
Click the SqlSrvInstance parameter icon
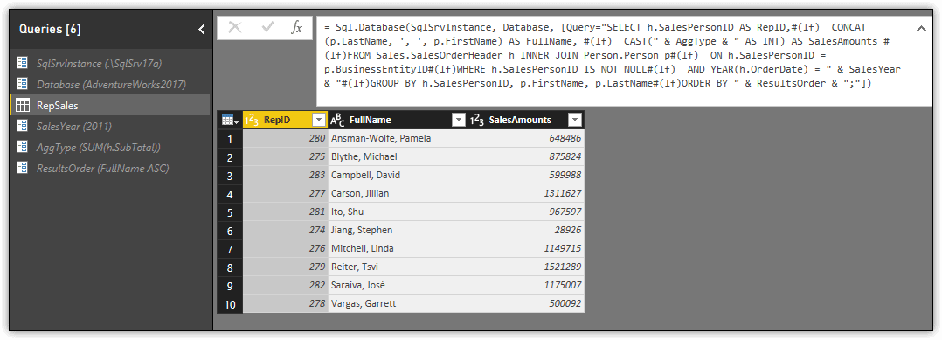coord(22,62)
